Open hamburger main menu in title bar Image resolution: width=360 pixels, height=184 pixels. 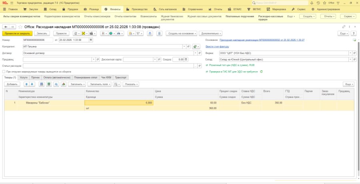pos(12,3)
